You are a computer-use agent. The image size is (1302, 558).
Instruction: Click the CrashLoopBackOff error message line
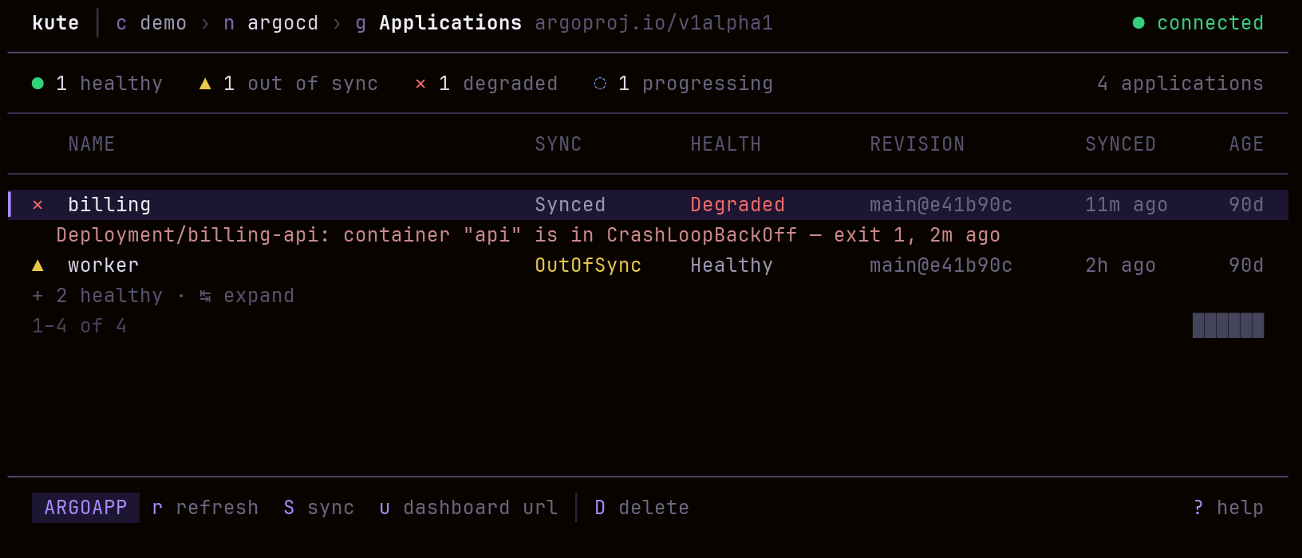pos(528,235)
